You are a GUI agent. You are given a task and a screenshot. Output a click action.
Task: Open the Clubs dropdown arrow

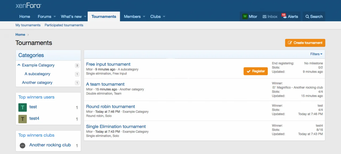coord(164,17)
